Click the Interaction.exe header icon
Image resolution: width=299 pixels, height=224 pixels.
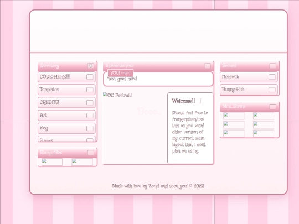tap(207, 66)
